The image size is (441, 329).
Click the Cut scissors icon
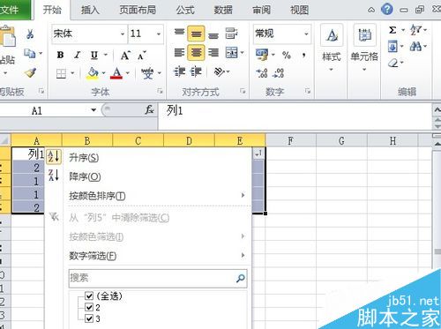(x=30, y=34)
